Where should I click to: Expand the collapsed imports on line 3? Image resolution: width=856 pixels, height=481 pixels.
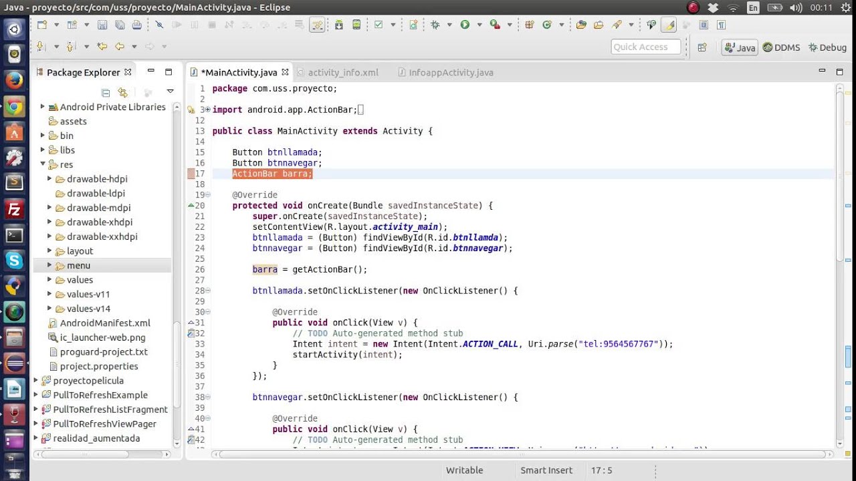pyautogui.click(x=207, y=110)
